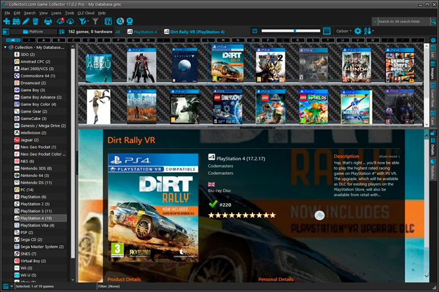439x292 pixels.
Task: Collapse the Collection - My Database tree node
Action: (5, 47)
